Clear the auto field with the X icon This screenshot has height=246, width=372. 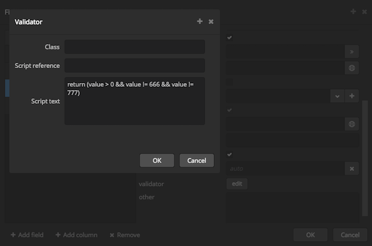tap(352, 169)
